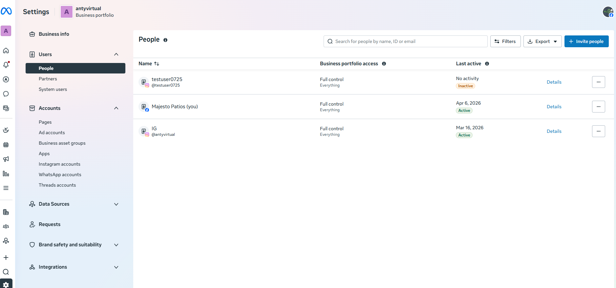Open Apps under Accounts
616x288 pixels.
(44, 154)
